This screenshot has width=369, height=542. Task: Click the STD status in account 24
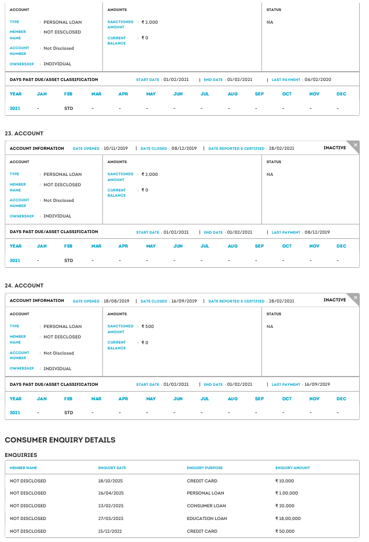68,412
